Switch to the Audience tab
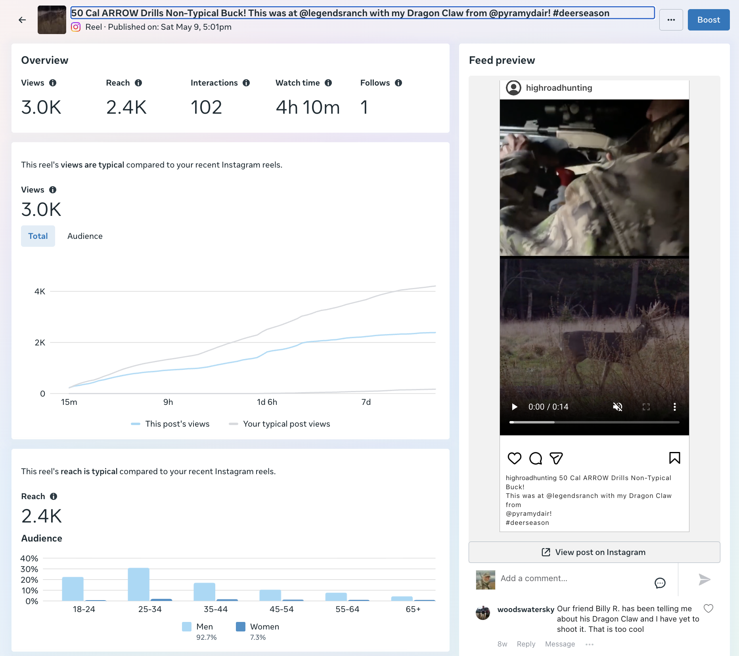 pos(85,236)
